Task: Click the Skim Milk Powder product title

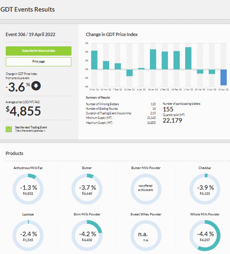Action: (x=87, y=214)
